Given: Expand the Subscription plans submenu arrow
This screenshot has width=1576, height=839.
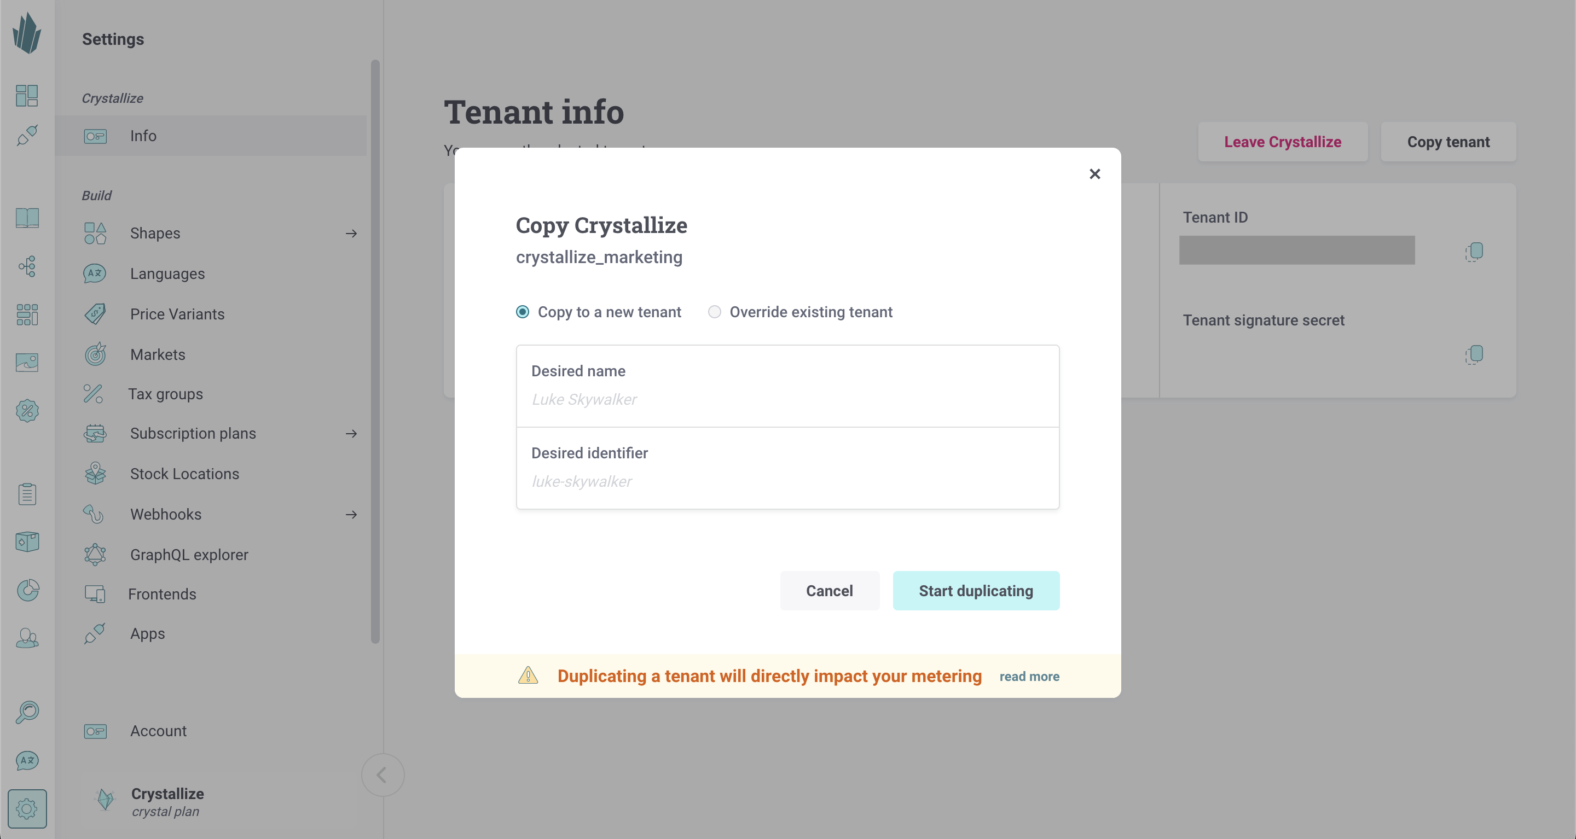Looking at the screenshot, I should point(351,434).
